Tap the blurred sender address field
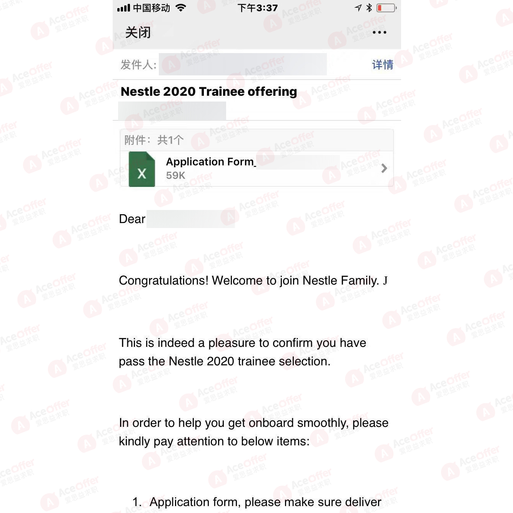 pos(243,64)
